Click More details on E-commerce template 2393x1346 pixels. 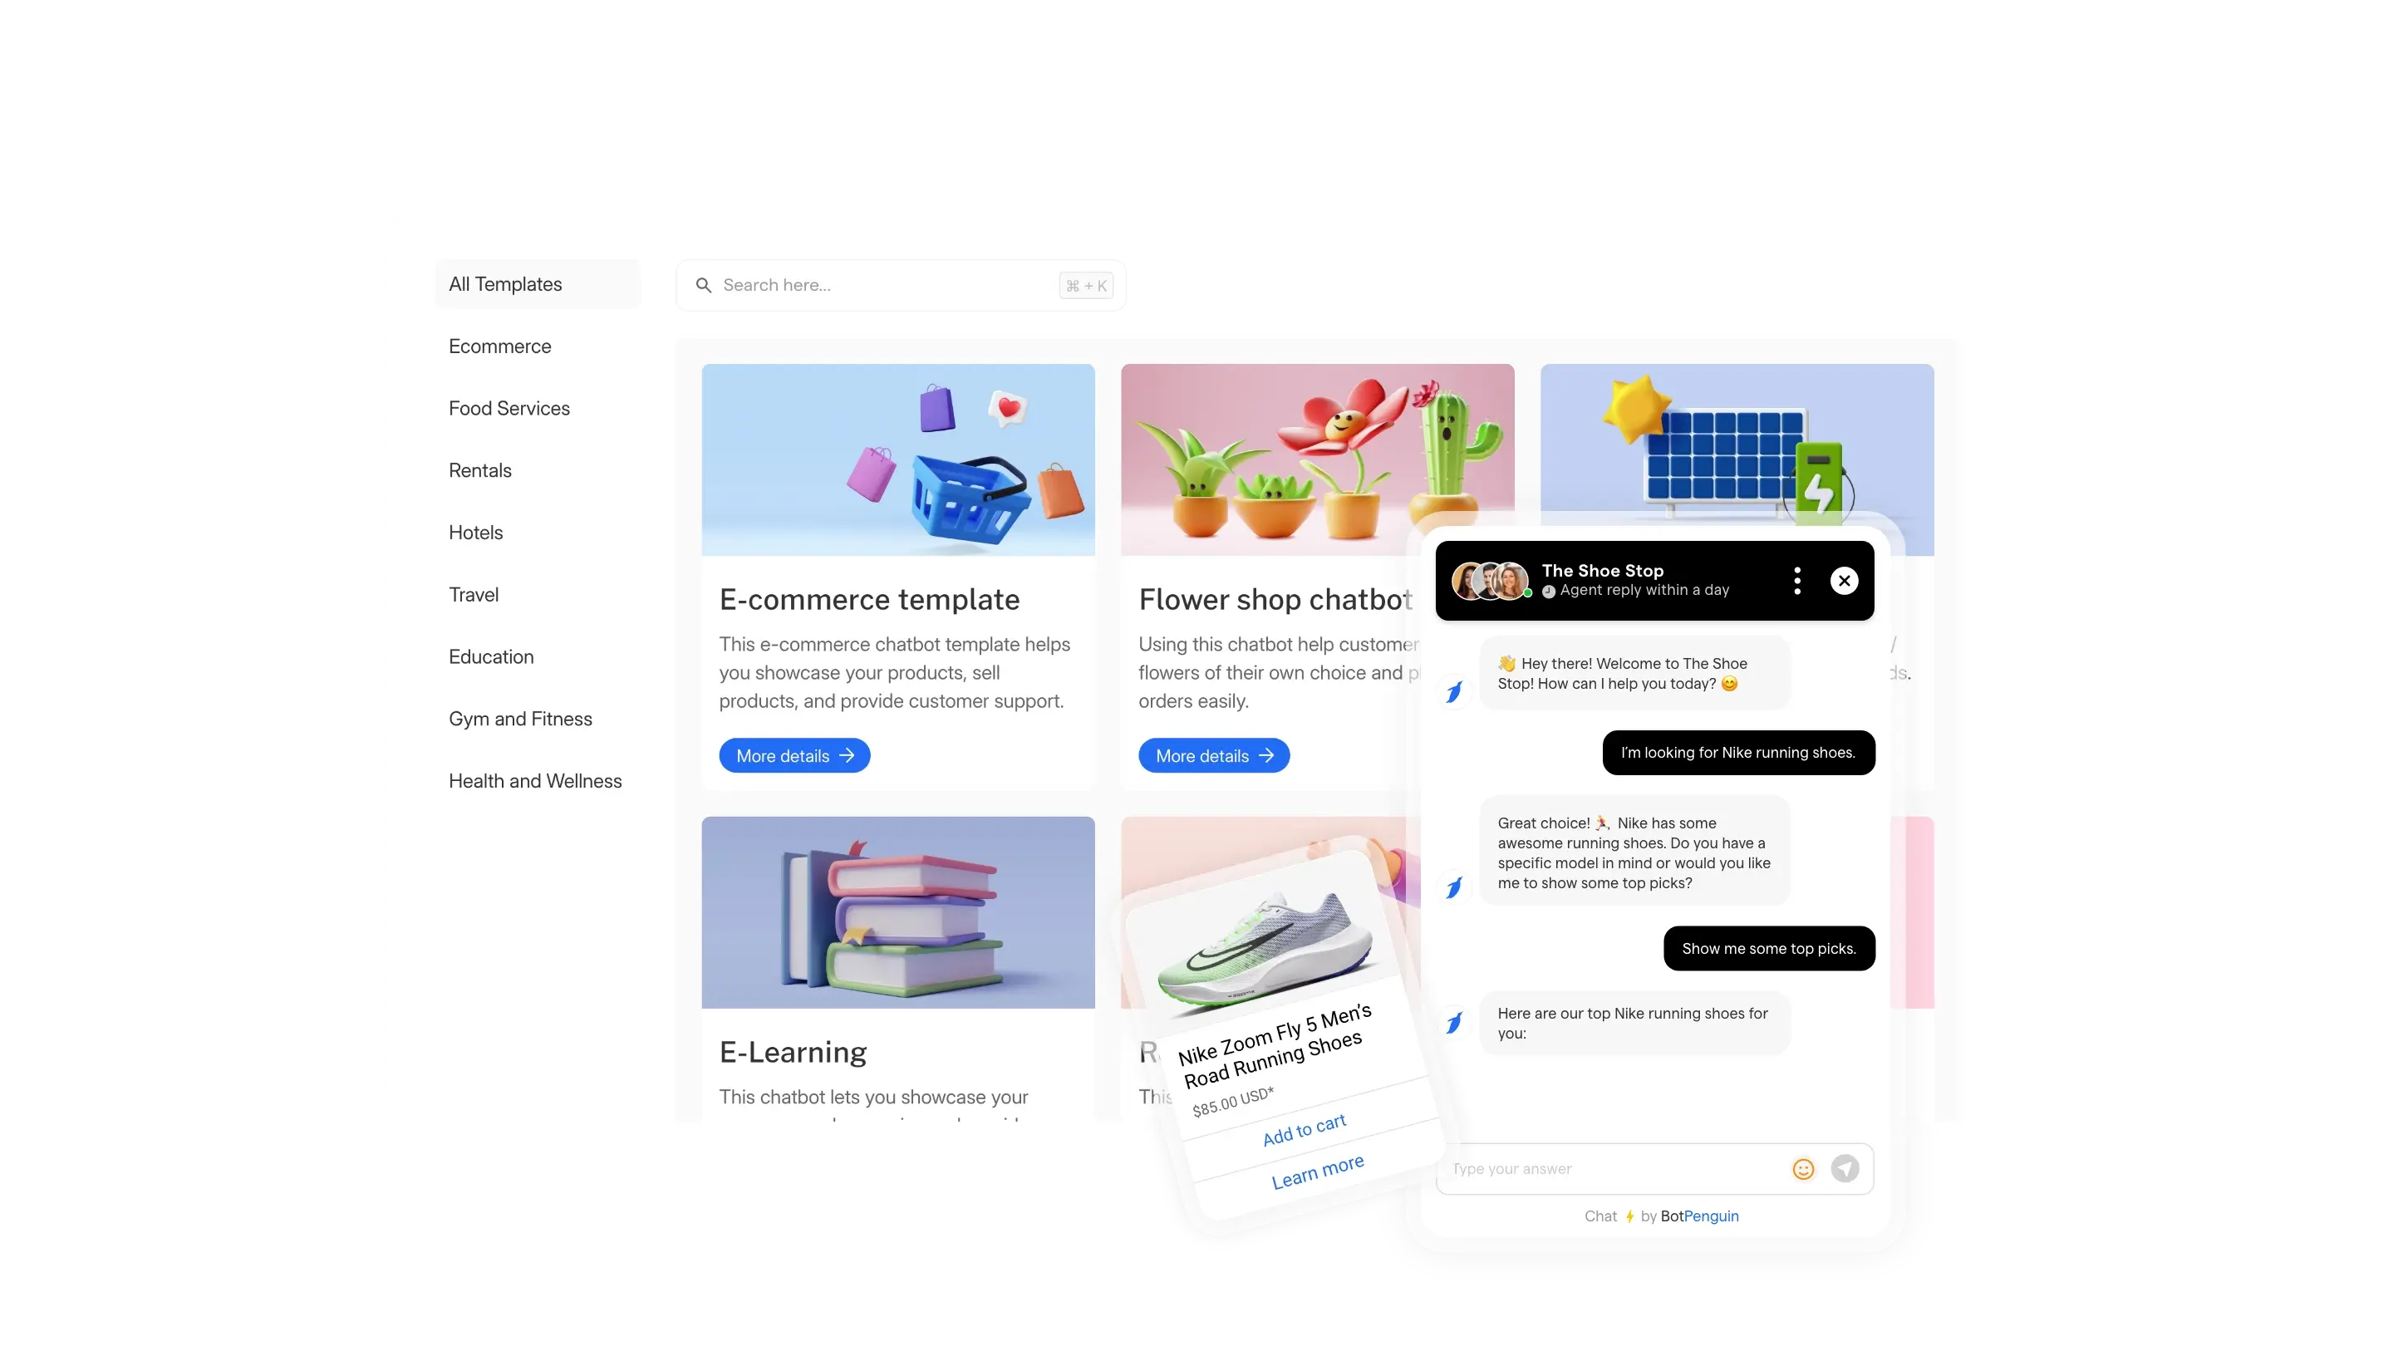click(794, 754)
